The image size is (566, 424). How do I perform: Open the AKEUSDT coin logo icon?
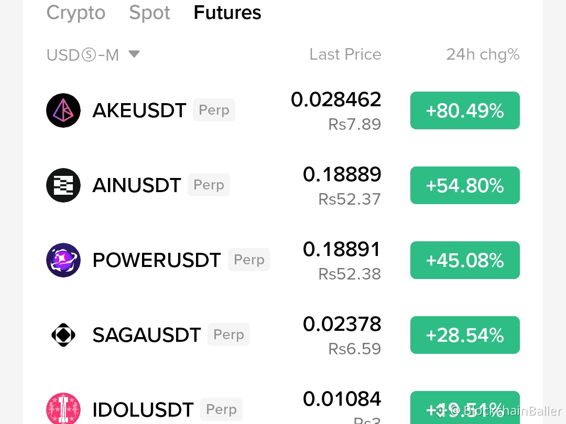pos(63,110)
